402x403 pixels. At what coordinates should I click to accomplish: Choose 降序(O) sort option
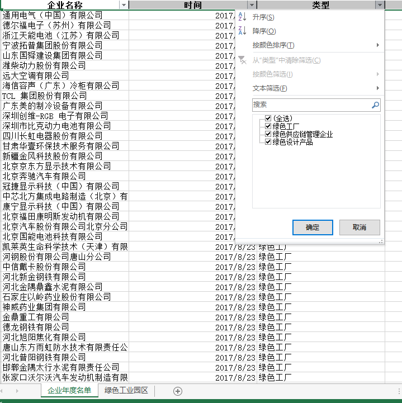click(x=264, y=31)
